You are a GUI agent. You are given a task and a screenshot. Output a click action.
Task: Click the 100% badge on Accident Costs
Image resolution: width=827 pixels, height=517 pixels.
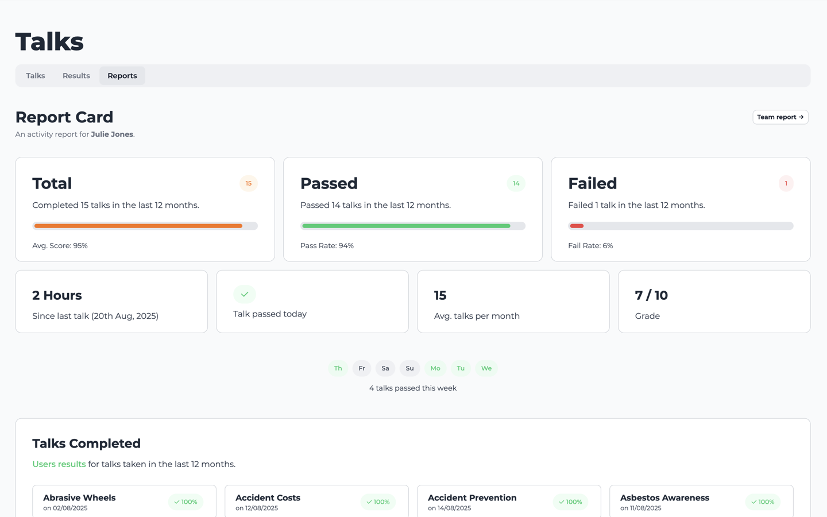[378, 502]
